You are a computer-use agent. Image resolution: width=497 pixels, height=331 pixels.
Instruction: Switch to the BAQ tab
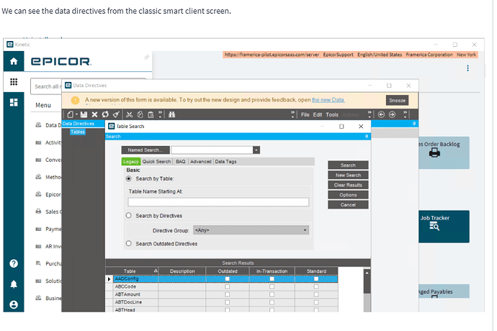tap(181, 161)
